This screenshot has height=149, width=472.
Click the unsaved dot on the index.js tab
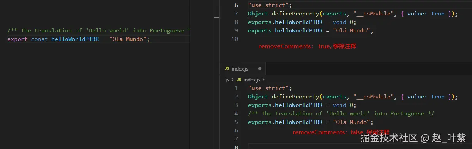point(260,69)
